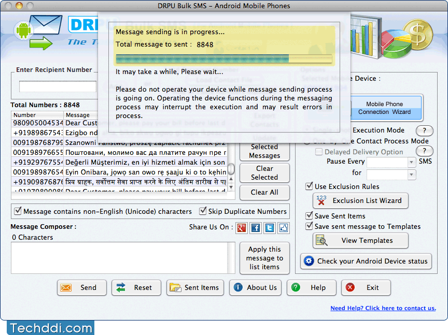448x335 pixels.
Task: Click contact list scroll up arrow
Action: click(x=231, y=179)
